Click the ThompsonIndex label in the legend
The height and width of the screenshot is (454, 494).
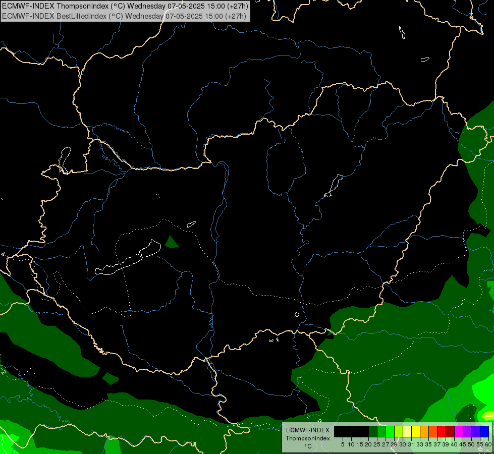pos(308,438)
